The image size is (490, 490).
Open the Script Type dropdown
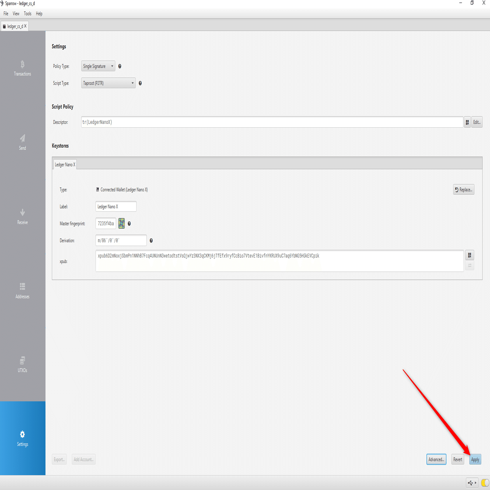(109, 83)
